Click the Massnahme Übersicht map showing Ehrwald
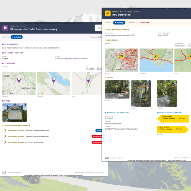Viewport: 191px width, 191px height. click(x=122, y=60)
